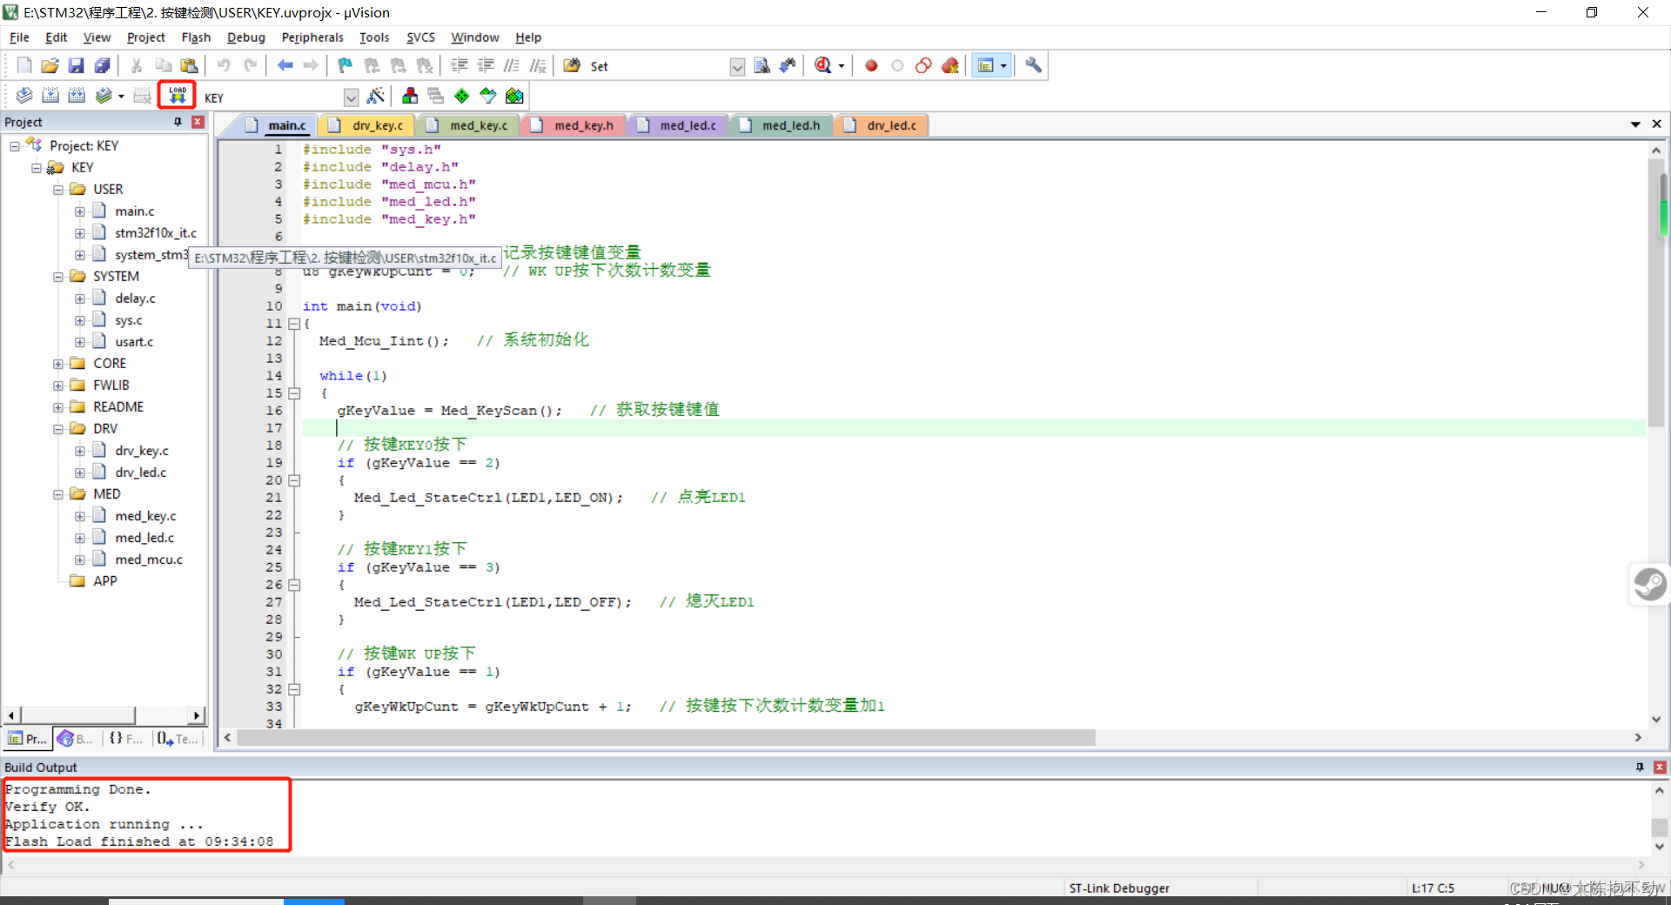Click the Open file toolbar icon
Viewport: 1671px width, 905px height.
point(50,65)
